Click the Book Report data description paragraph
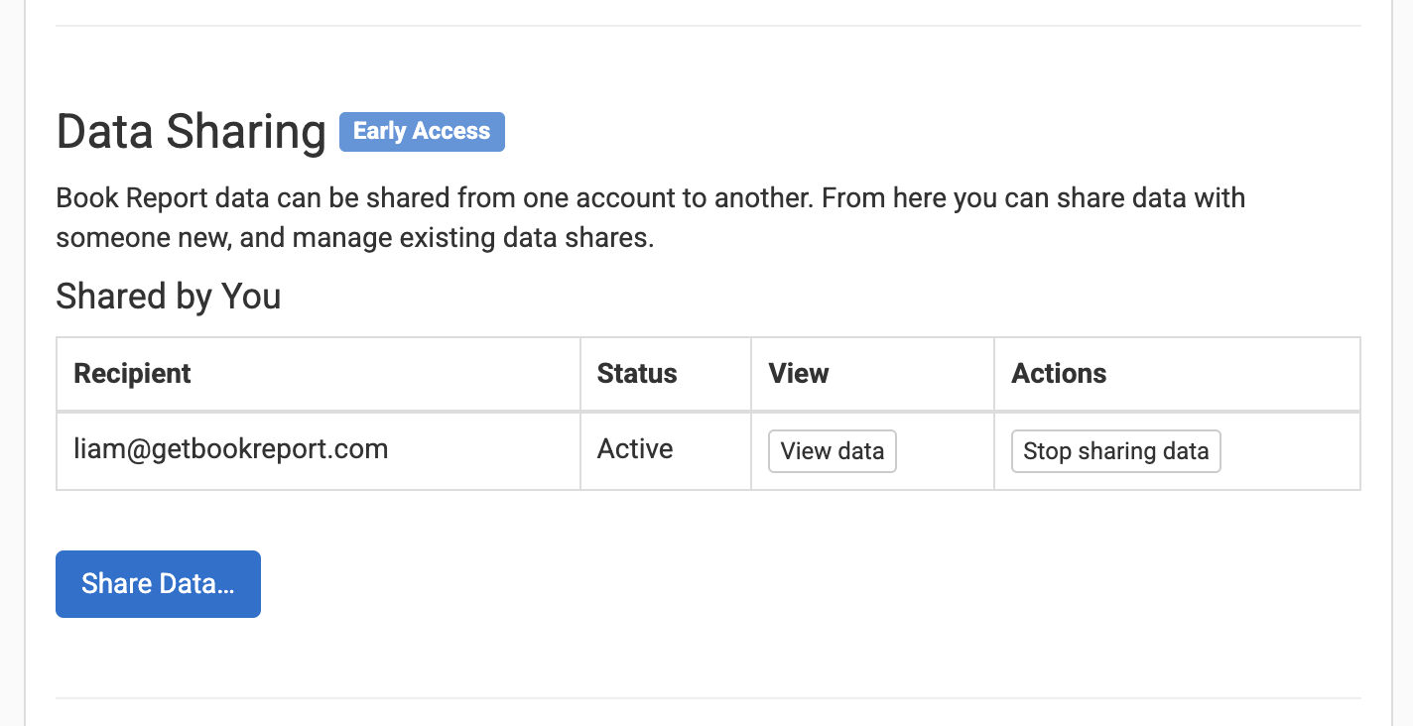 pos(651,218)
